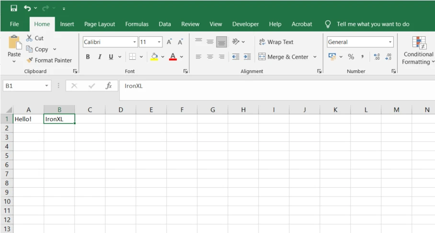Screen dimensions: 435x233
Task: Click the Percent Style icon
Action: (351, 57)
